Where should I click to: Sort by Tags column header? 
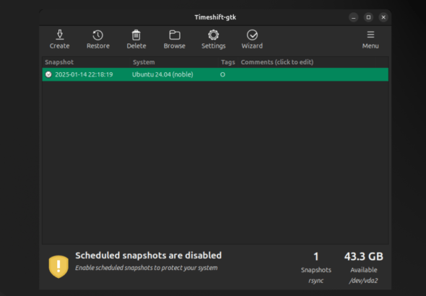point(228,62)
